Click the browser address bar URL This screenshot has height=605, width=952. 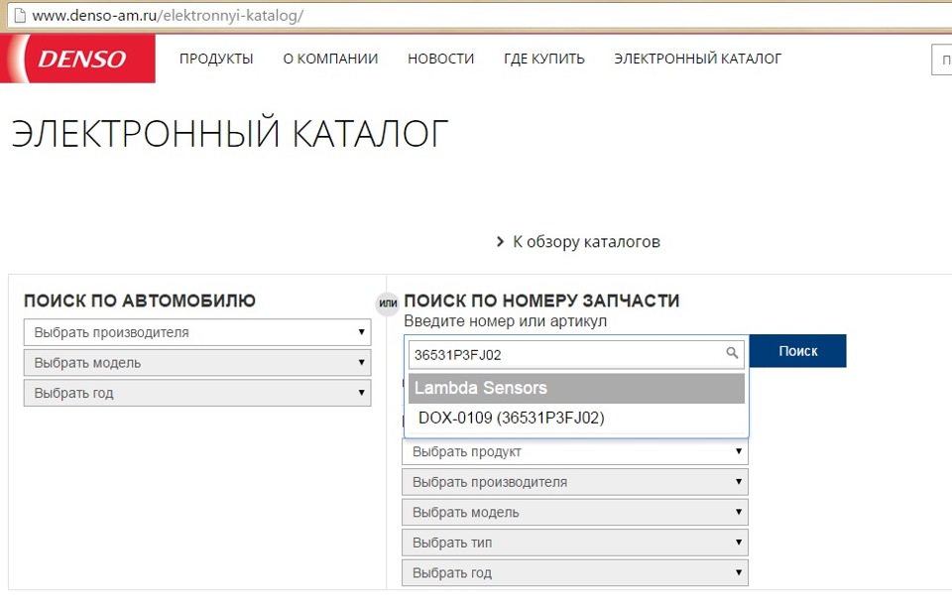click(168, 15)
